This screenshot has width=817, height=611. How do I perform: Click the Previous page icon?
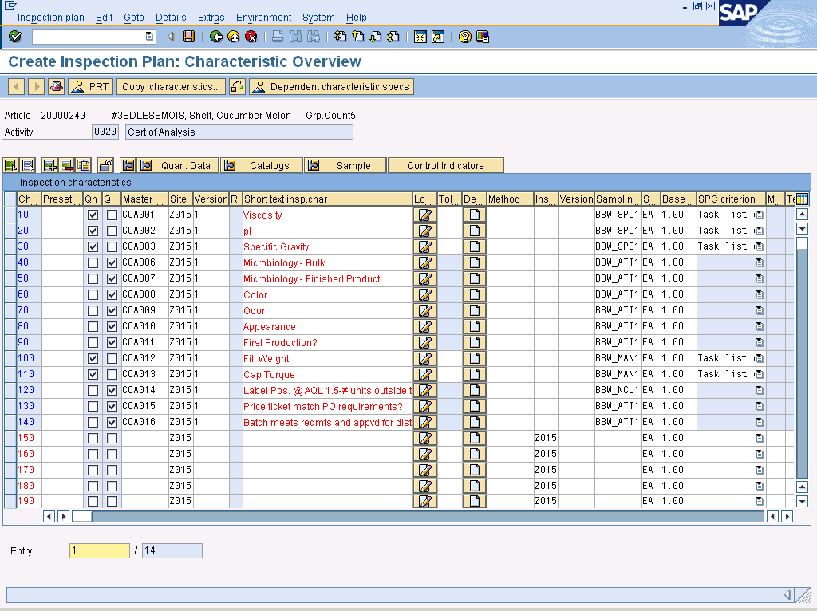coord(358,37)
